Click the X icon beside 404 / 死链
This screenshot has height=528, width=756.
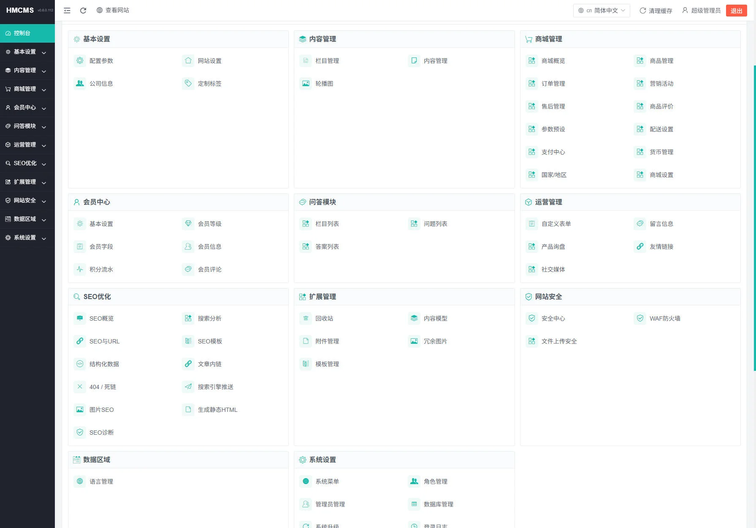click(x=80, y=387)
